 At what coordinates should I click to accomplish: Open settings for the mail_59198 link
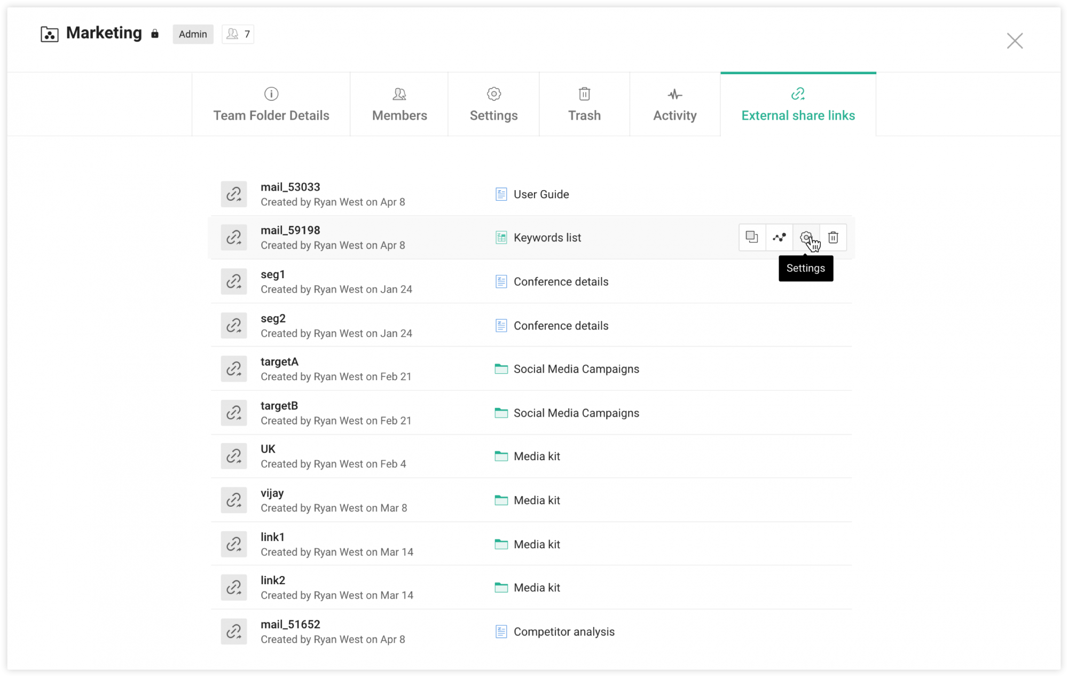point(806,237)
